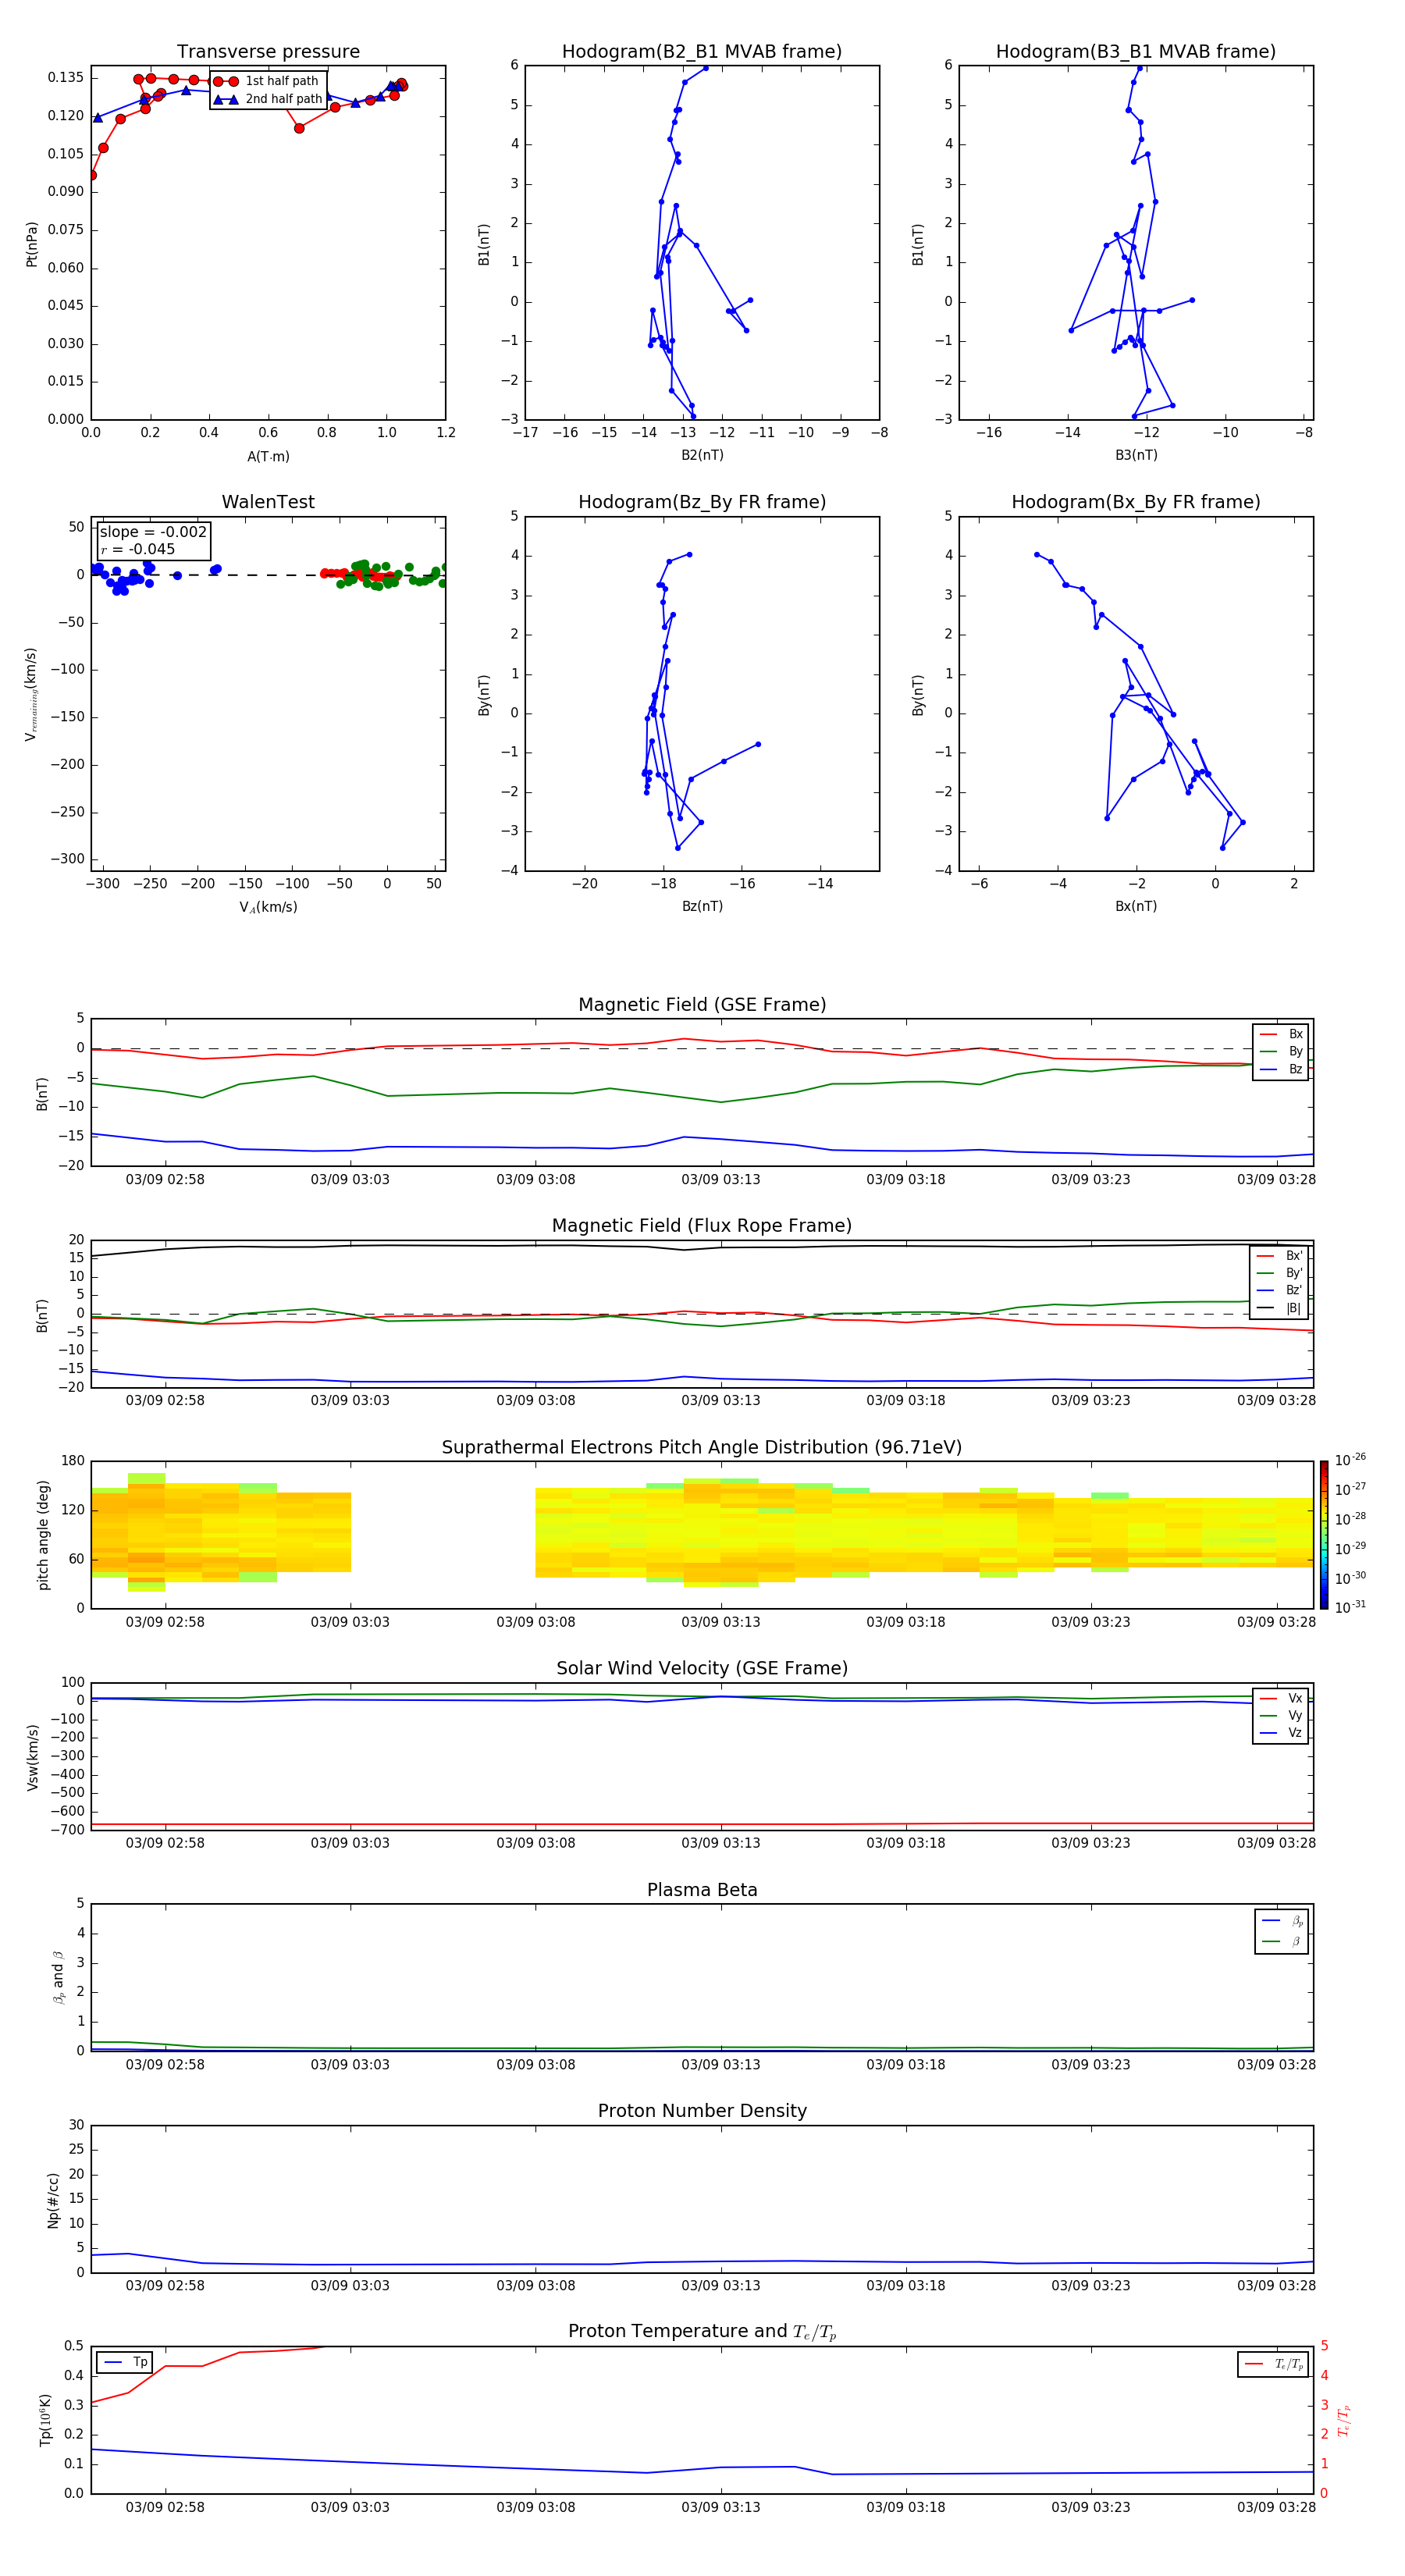Click the red Te/Tp right-axis label
Image resolution: width=1405 pixels, height=2576 pixels.
coord(1344,2420)
